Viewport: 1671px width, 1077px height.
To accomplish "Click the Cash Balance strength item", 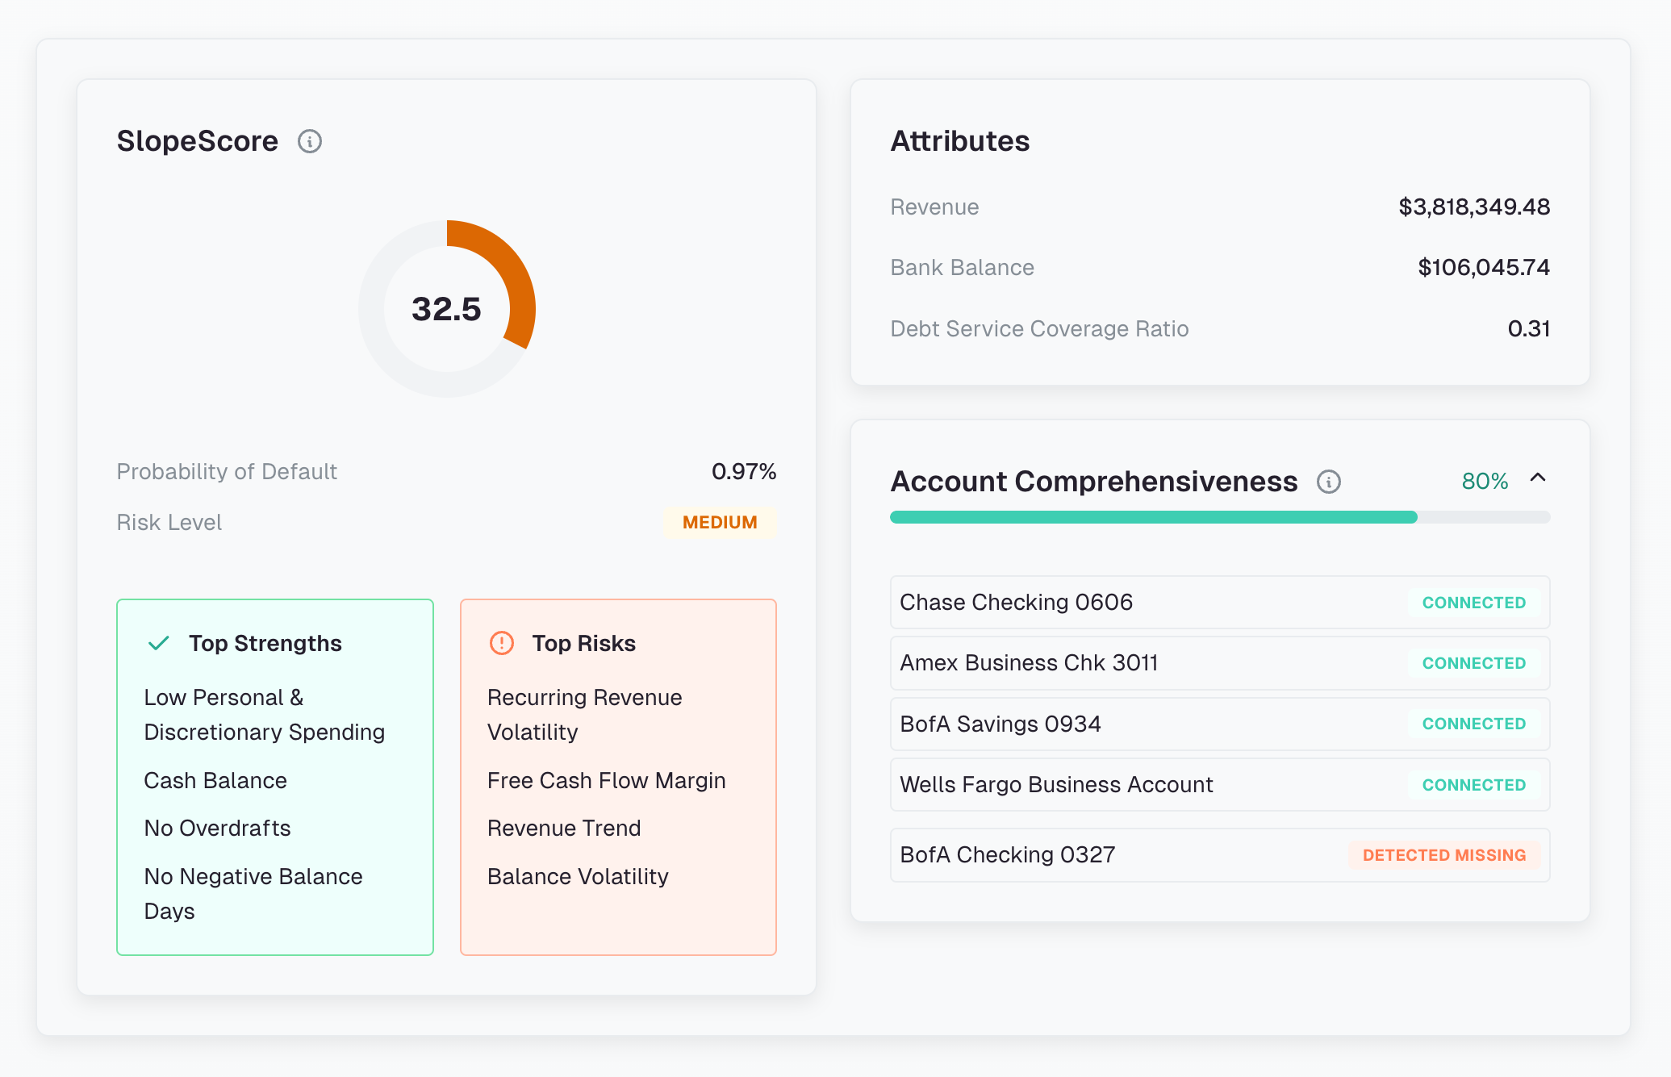I will click(x=215, y=781).
